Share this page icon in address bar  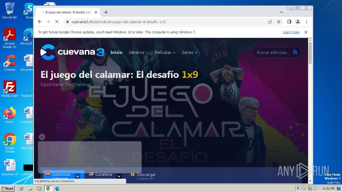[x=270, y=22]
